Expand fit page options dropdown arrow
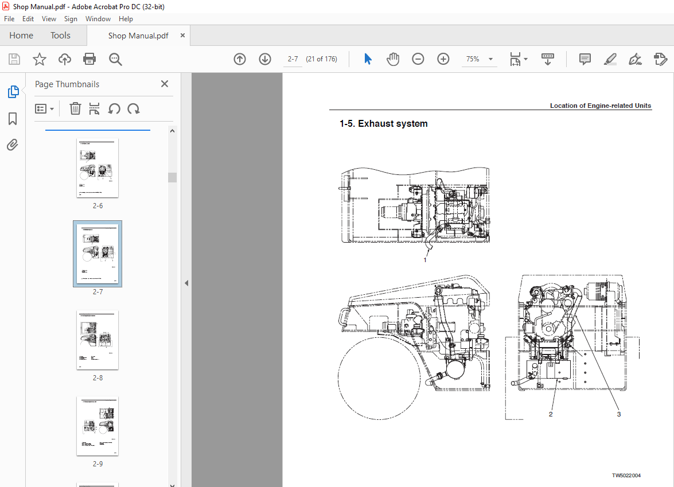 click(525, 59)
